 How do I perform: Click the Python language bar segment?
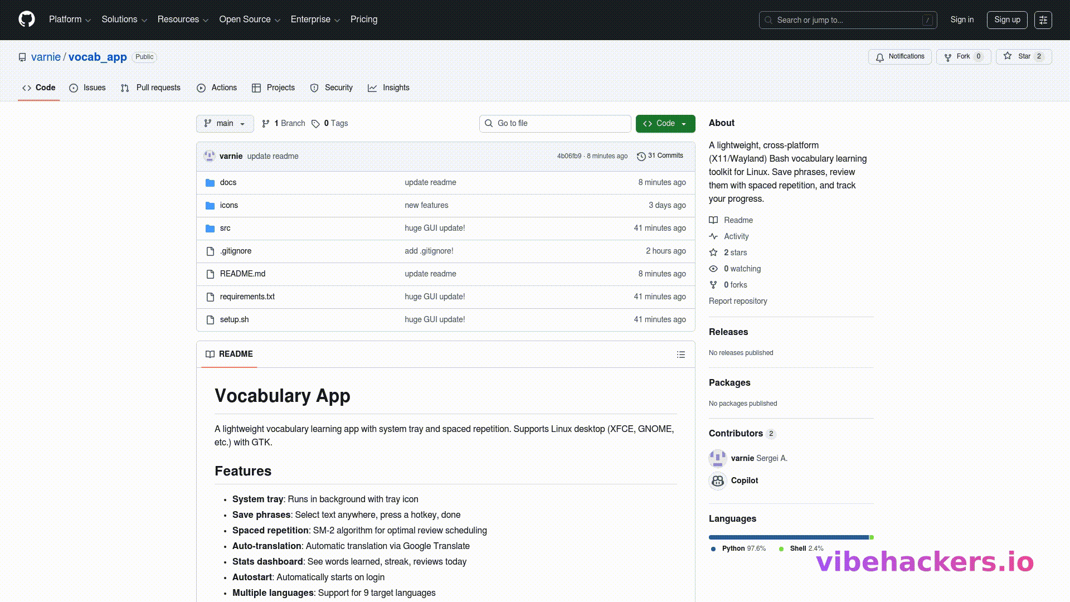click(x=788, y=537)
